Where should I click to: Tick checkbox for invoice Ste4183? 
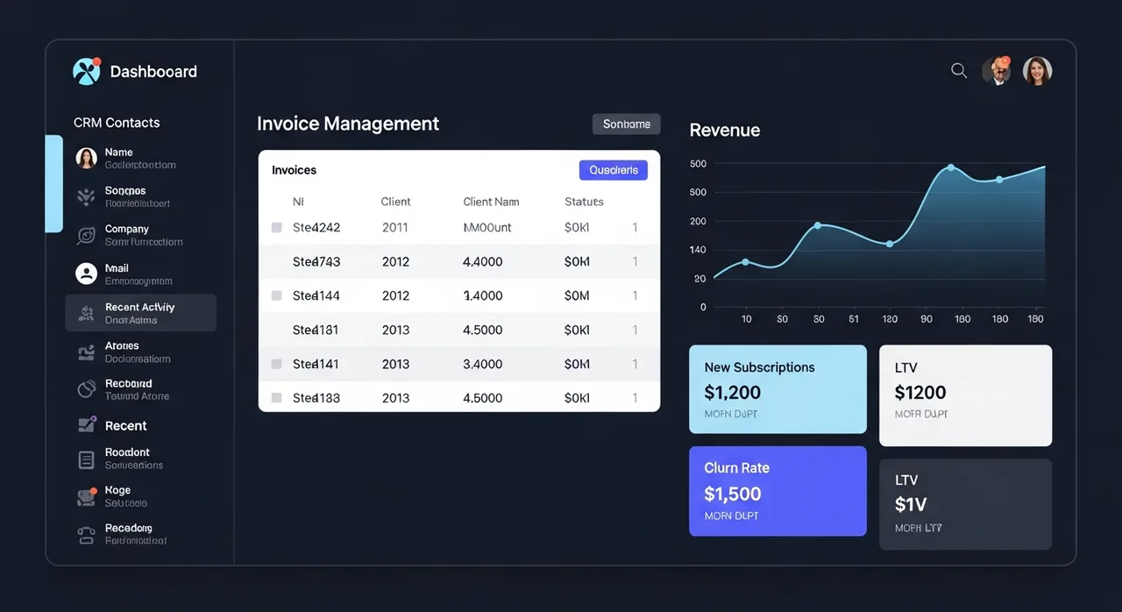pos(276,397)
